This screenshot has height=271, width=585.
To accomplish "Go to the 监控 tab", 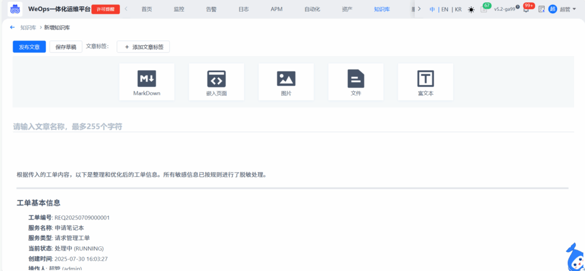I will pos(179,9).
